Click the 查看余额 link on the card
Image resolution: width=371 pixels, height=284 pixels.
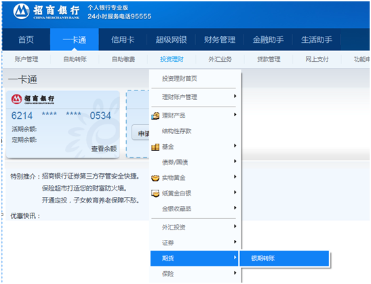[x=104, y=149]
